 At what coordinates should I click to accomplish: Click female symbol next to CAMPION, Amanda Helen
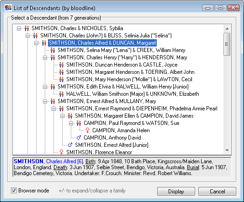click(x=87, y=130)
